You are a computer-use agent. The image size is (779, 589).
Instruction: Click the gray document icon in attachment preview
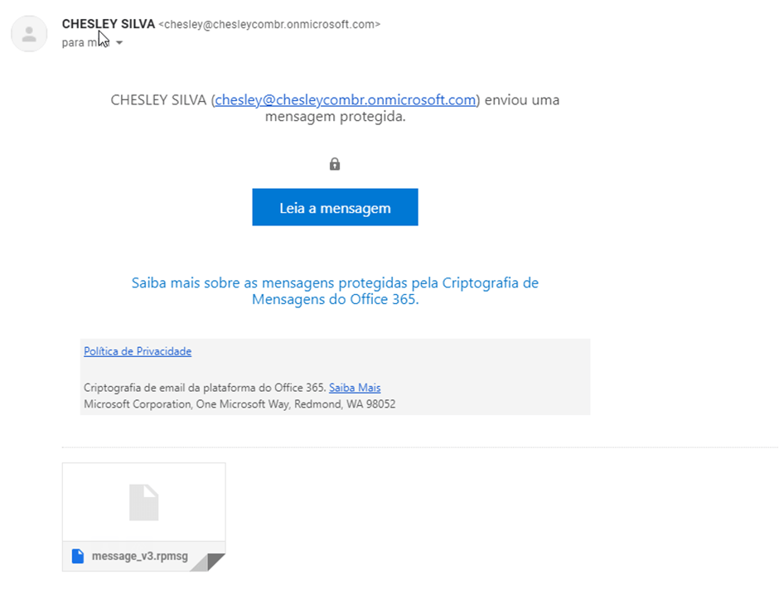click(x=144, y=502)
